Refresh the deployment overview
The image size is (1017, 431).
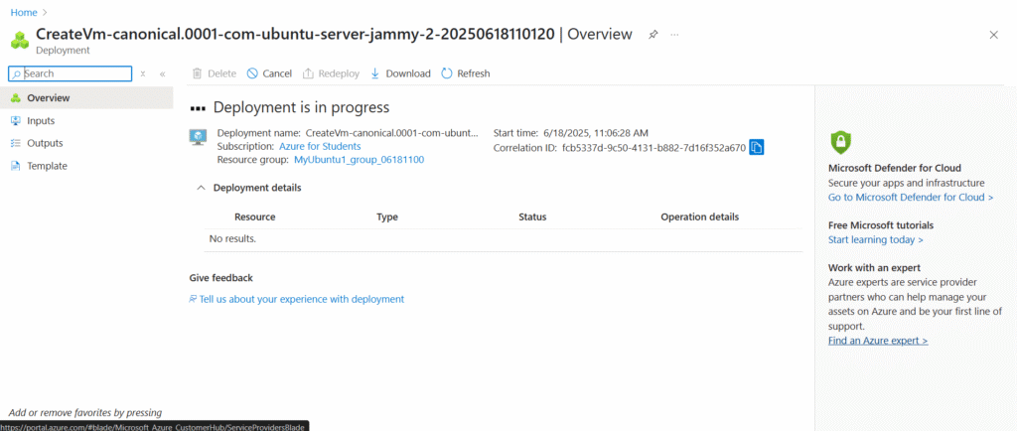pyautogui.click(x=466, y=73)
